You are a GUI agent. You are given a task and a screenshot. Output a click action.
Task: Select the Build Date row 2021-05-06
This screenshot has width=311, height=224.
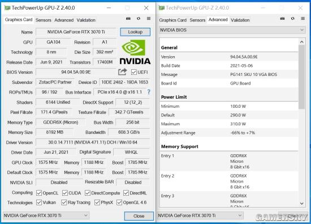click(229, 66)
